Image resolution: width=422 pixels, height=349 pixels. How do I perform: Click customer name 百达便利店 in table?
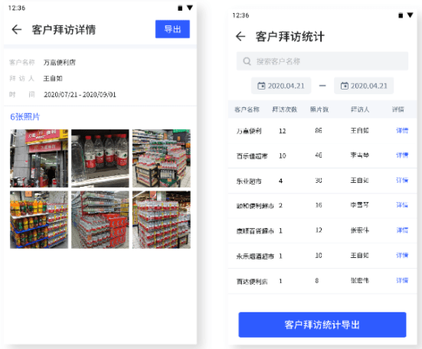(x=252, y=282)
